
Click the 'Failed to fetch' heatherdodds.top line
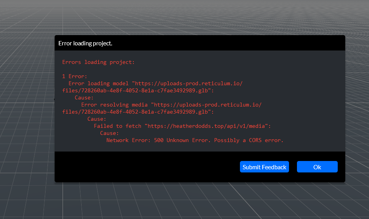click(183, 126)
